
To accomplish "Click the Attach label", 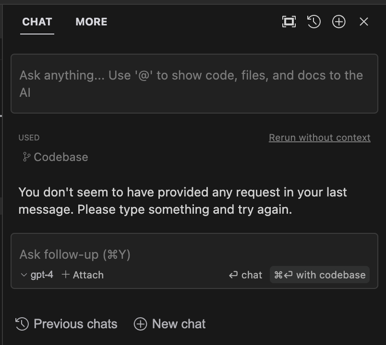I will [x=88, y=275].
